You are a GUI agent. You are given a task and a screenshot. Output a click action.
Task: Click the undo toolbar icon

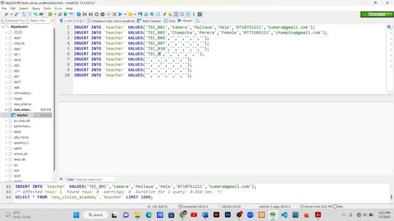point(36,14)
